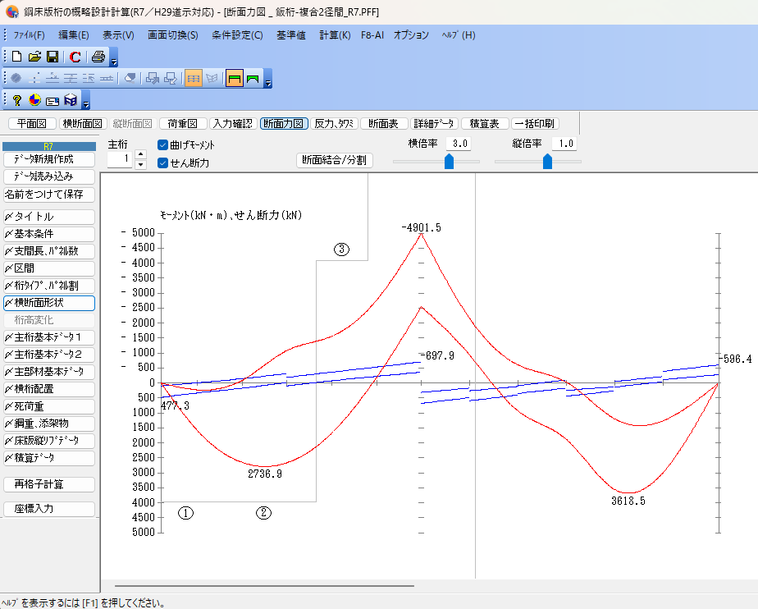The height and width of the screenshot is (609, 758).
Task: Click the データ新規作成 button
Action: [x=49, y=159]
